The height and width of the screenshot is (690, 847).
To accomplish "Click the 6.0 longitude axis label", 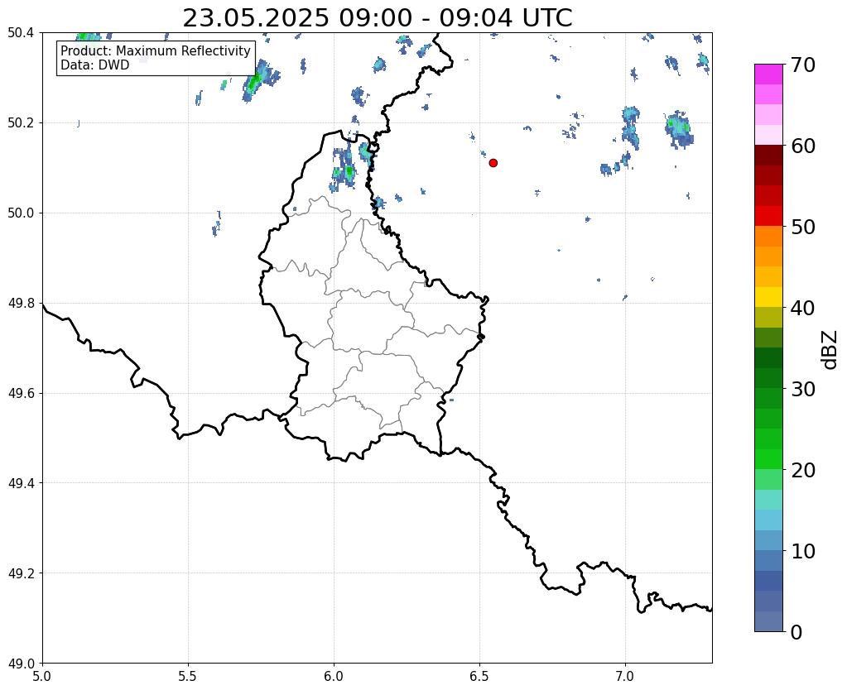I will 334,676.
